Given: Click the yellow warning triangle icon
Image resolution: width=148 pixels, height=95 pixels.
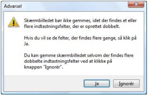Looking at the screenshot, I should point(14,22).
